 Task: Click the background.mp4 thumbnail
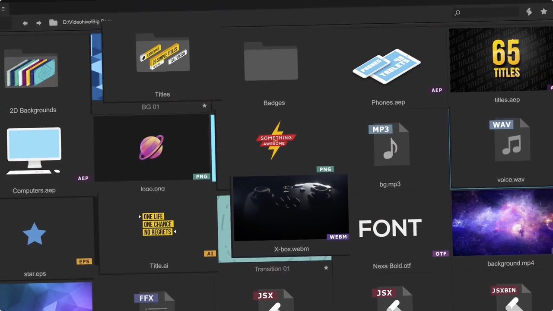coord(502,222)
